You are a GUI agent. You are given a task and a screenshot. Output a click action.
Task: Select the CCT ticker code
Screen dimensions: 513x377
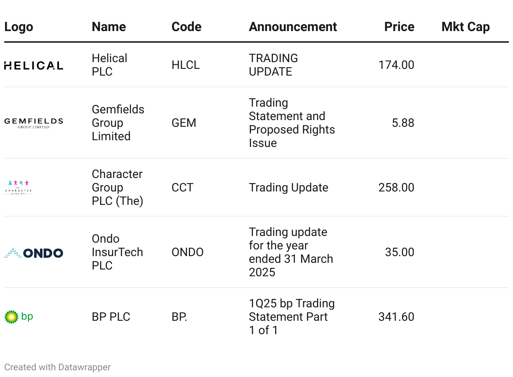click(182, 187)
